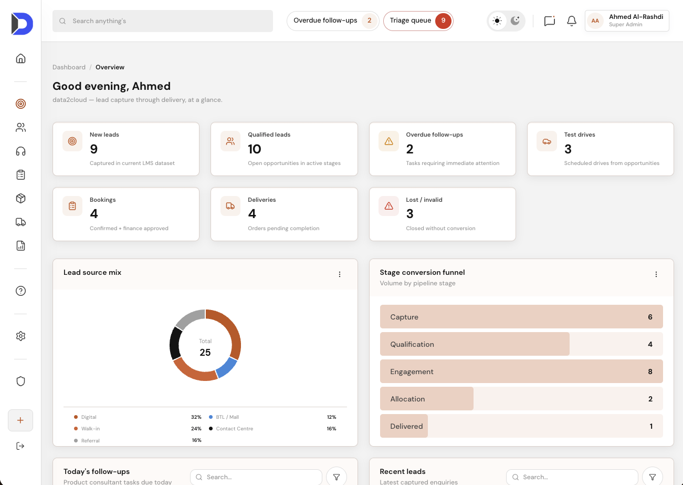Open the package box icon in sidebar
683x485 pixels.
[x=20, y=198]
